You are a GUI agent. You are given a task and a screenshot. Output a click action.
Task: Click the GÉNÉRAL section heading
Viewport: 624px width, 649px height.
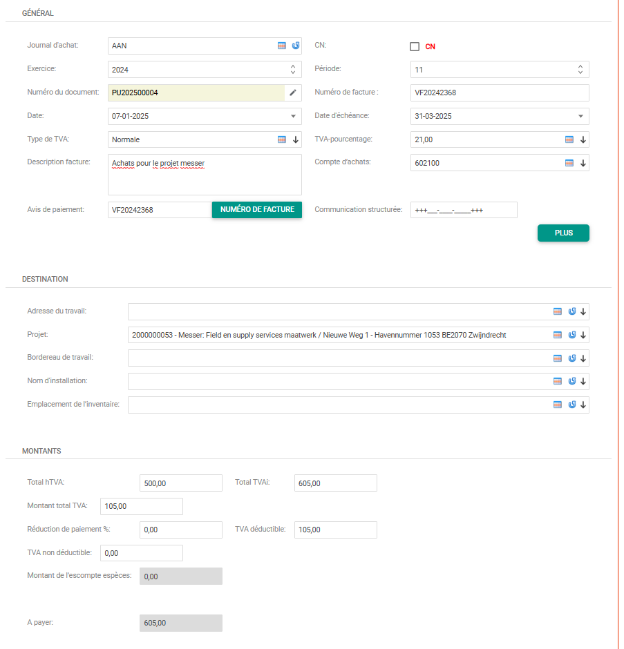click(38, 13)
